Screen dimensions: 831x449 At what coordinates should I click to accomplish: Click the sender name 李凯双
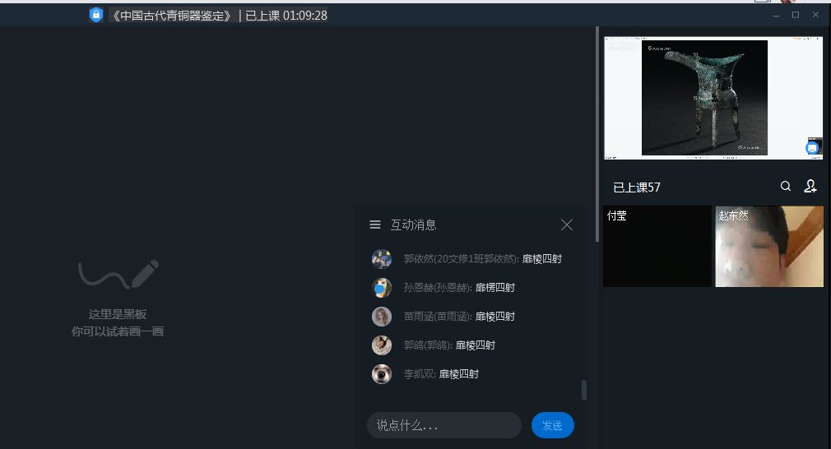[420, 374]
